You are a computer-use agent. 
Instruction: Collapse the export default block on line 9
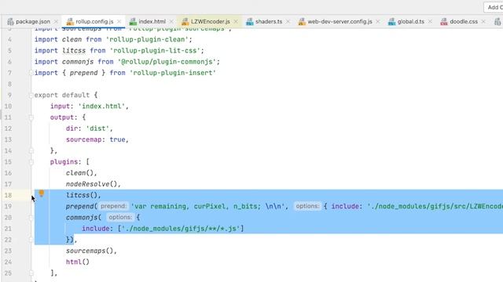click(x=31, y=95)
